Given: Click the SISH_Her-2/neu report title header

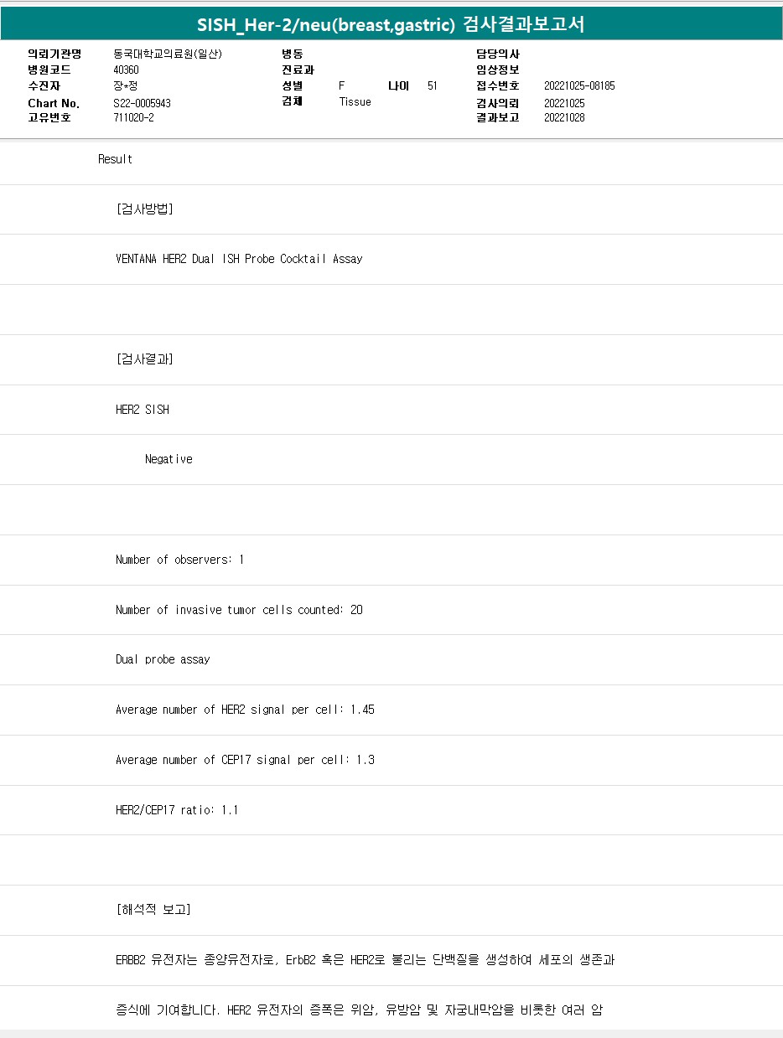Looking at the screenshot, I should (391, 25).
